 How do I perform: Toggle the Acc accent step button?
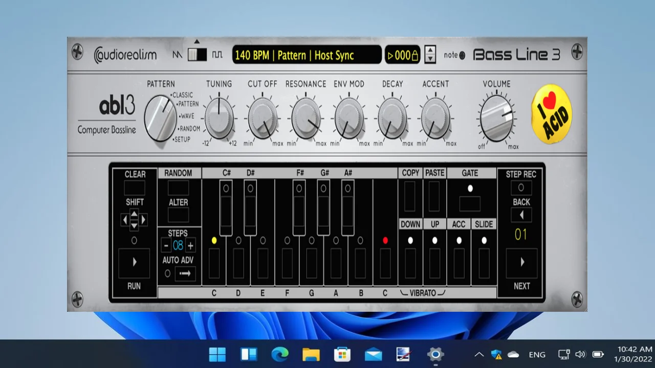[x=459, y=263]
